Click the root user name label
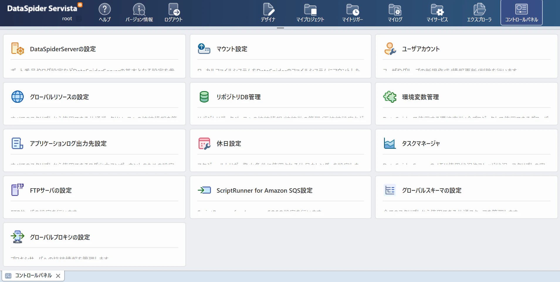This screenshot has height=282, width=560. tap(67, 19)
